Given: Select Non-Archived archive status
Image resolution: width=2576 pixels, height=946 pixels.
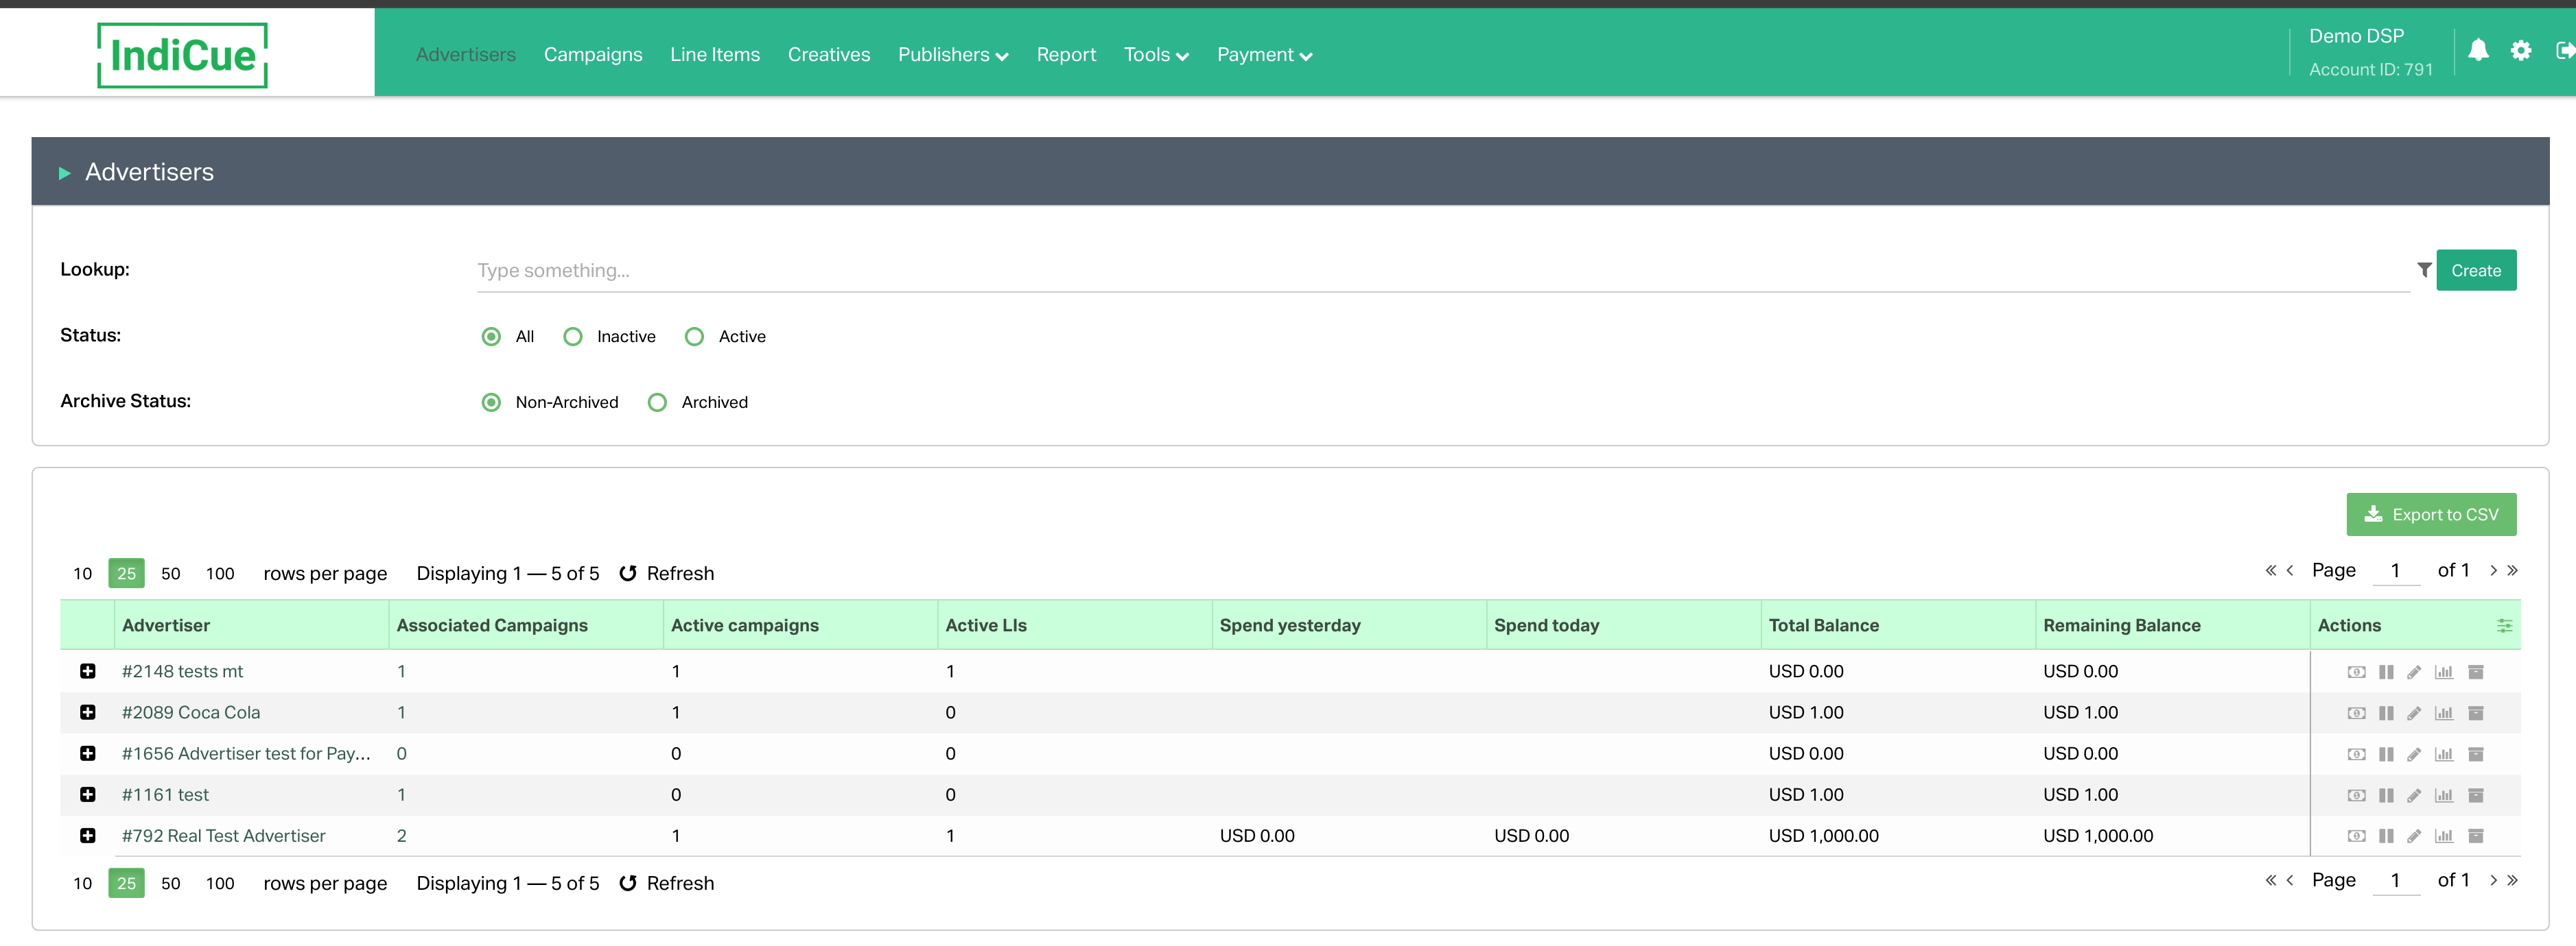Looking at the screenshot, I should click(x=491, y=402).
